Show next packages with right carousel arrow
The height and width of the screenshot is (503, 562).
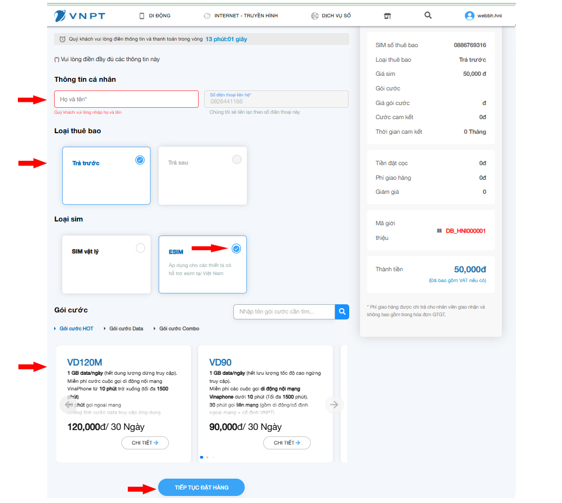[x=334, y=404]
